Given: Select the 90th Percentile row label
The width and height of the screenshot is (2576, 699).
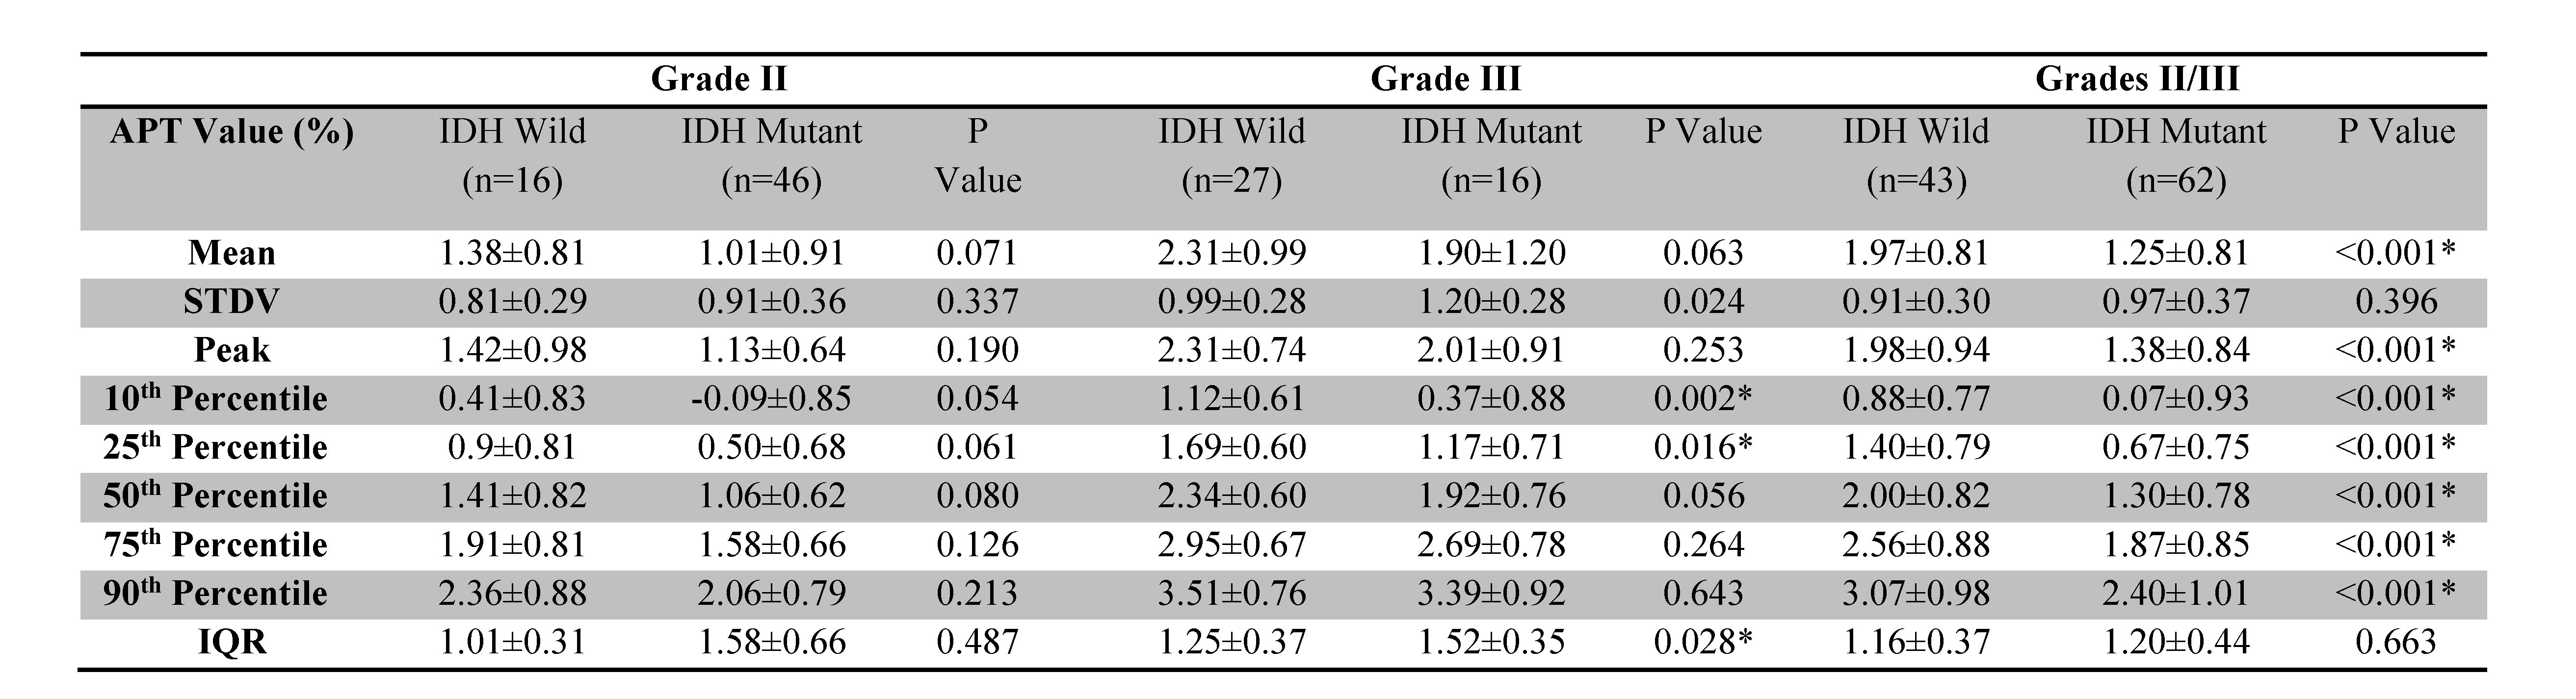Looking at the screenshot, I should click(x=216, y=593).
